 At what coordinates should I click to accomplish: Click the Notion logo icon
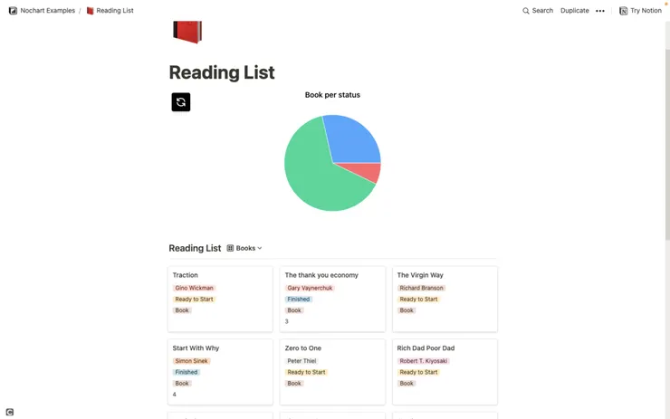pyautogui.click(x=623, y=11)
